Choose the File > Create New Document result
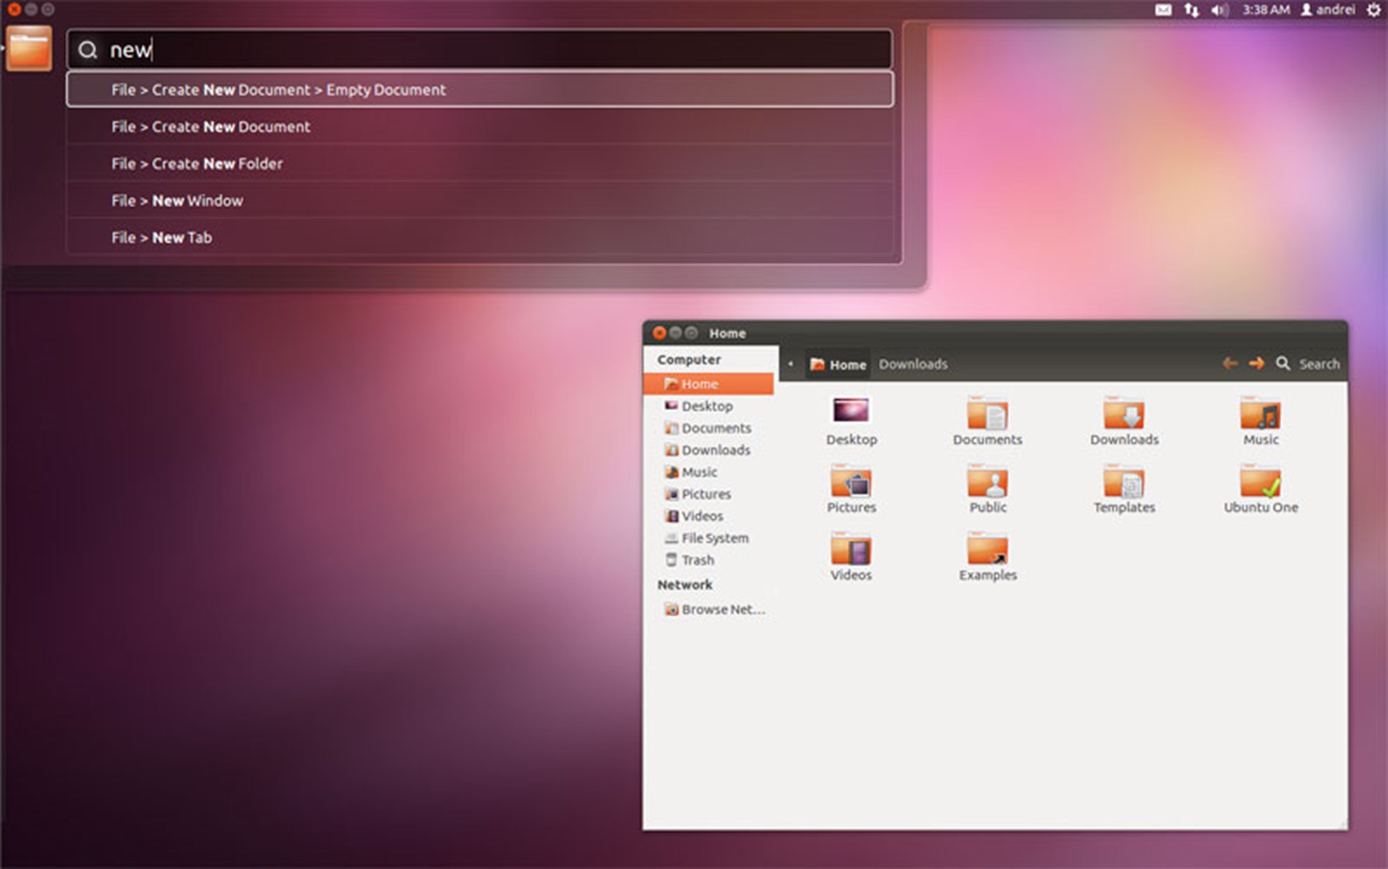Image resolution: width=1388 pixels, height=869 pixels. (480, 126)
